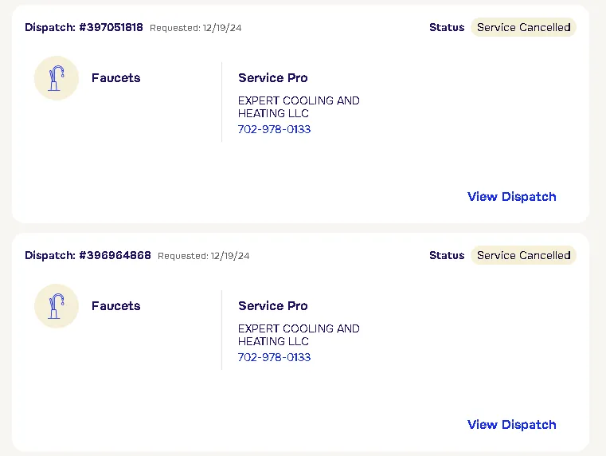Select Expert Cooling and Heating LLC in dispatch #396964868
This screenshot has height=456, width=606.
299,335
